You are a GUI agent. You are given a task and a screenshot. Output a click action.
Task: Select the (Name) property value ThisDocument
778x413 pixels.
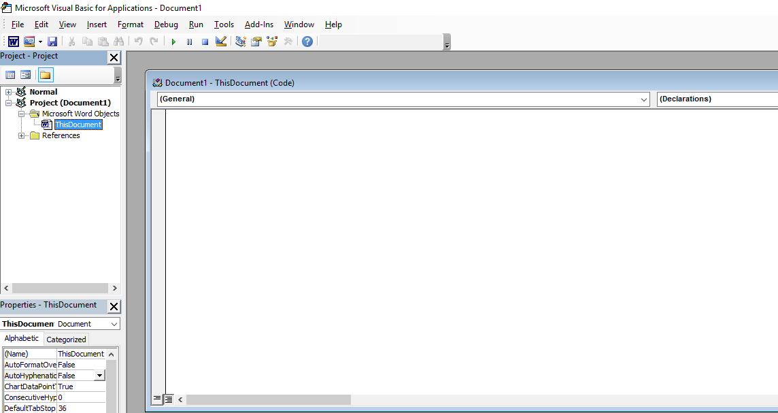pyautogui.click(x=81, y=354)
